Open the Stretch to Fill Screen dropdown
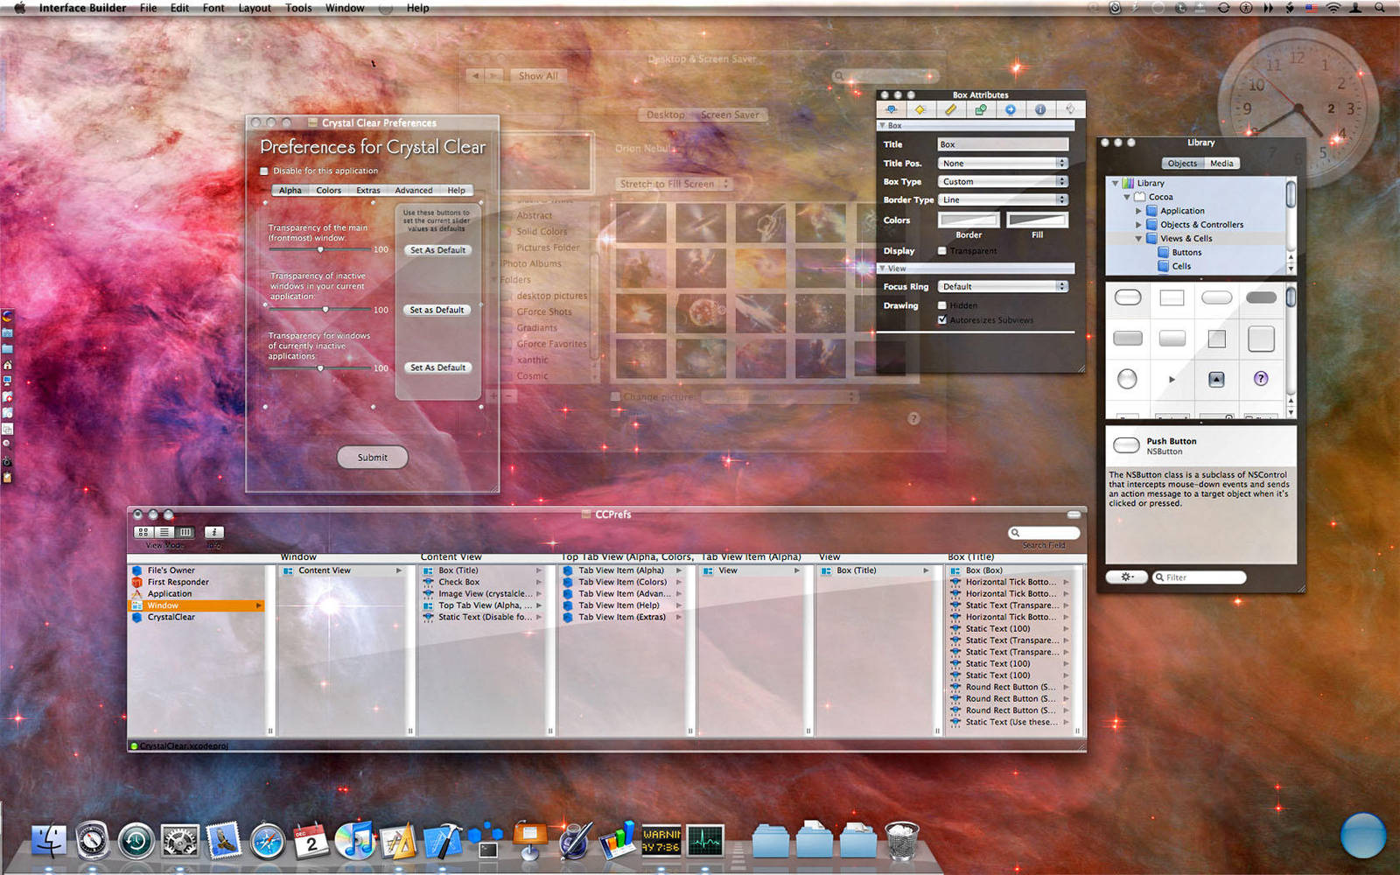 click(x=674, y=185)
